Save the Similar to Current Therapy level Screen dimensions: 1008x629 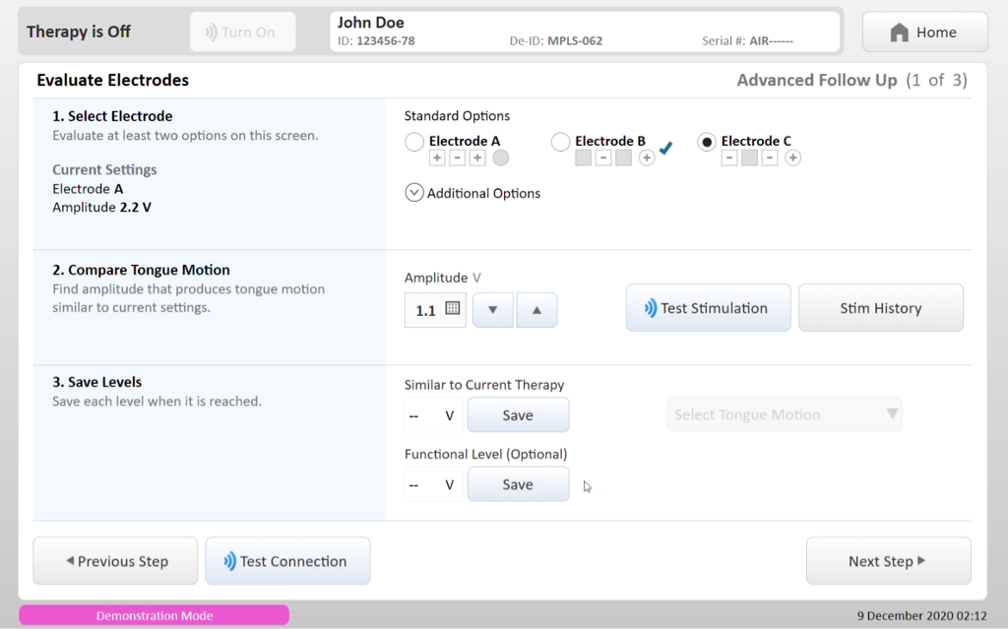[518, 414]
